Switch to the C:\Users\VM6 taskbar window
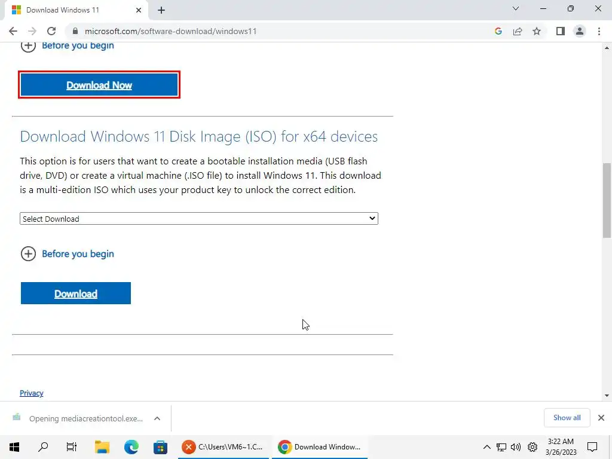Image resolution: width=612 pixels, height=459 pixels. pyautogui.click(x=224, y=447)
